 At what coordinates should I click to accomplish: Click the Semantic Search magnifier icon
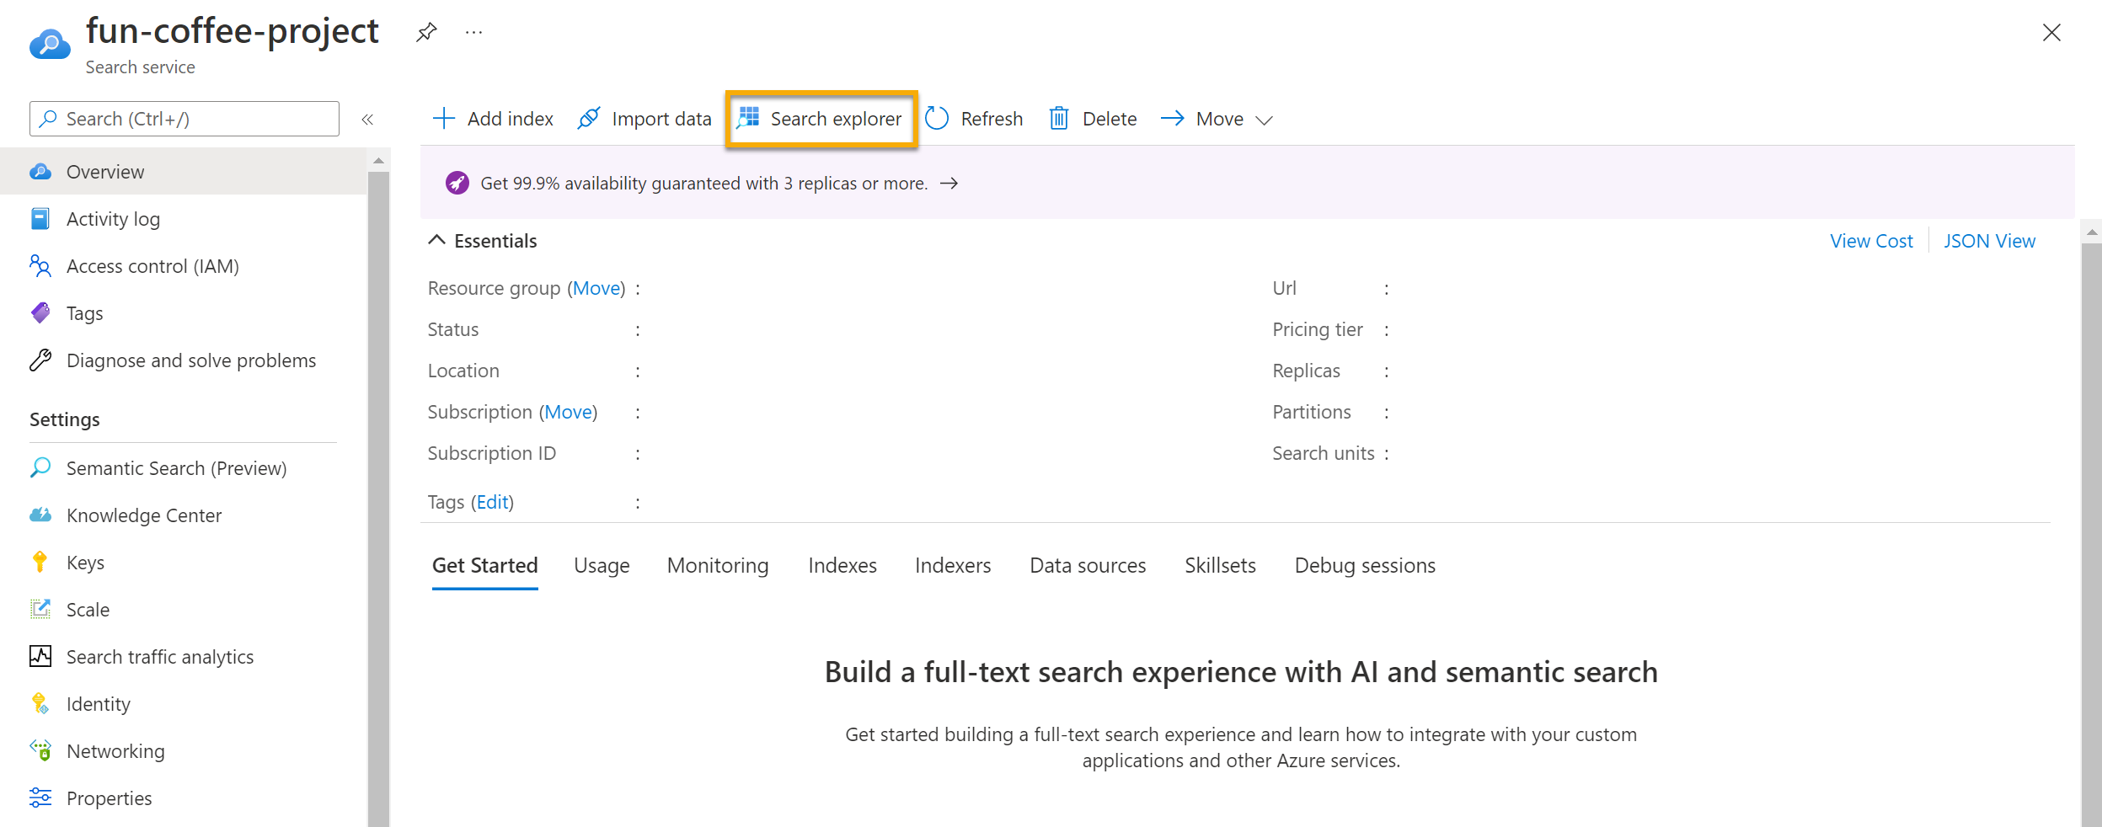tap(40, 468)
